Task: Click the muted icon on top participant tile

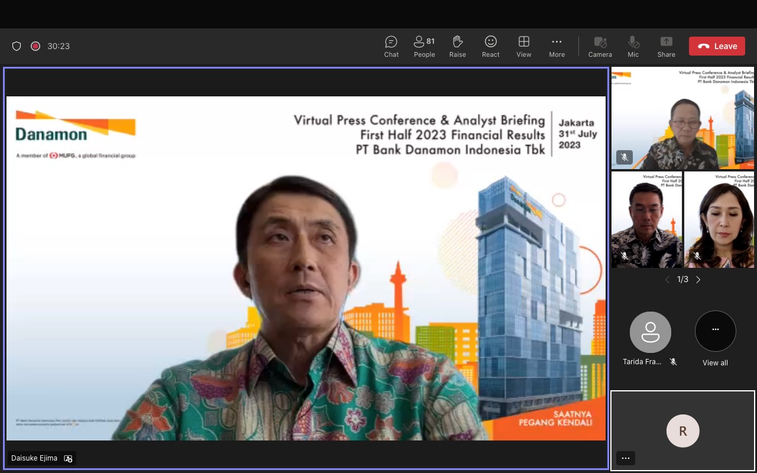Action: tap(624, 157)
